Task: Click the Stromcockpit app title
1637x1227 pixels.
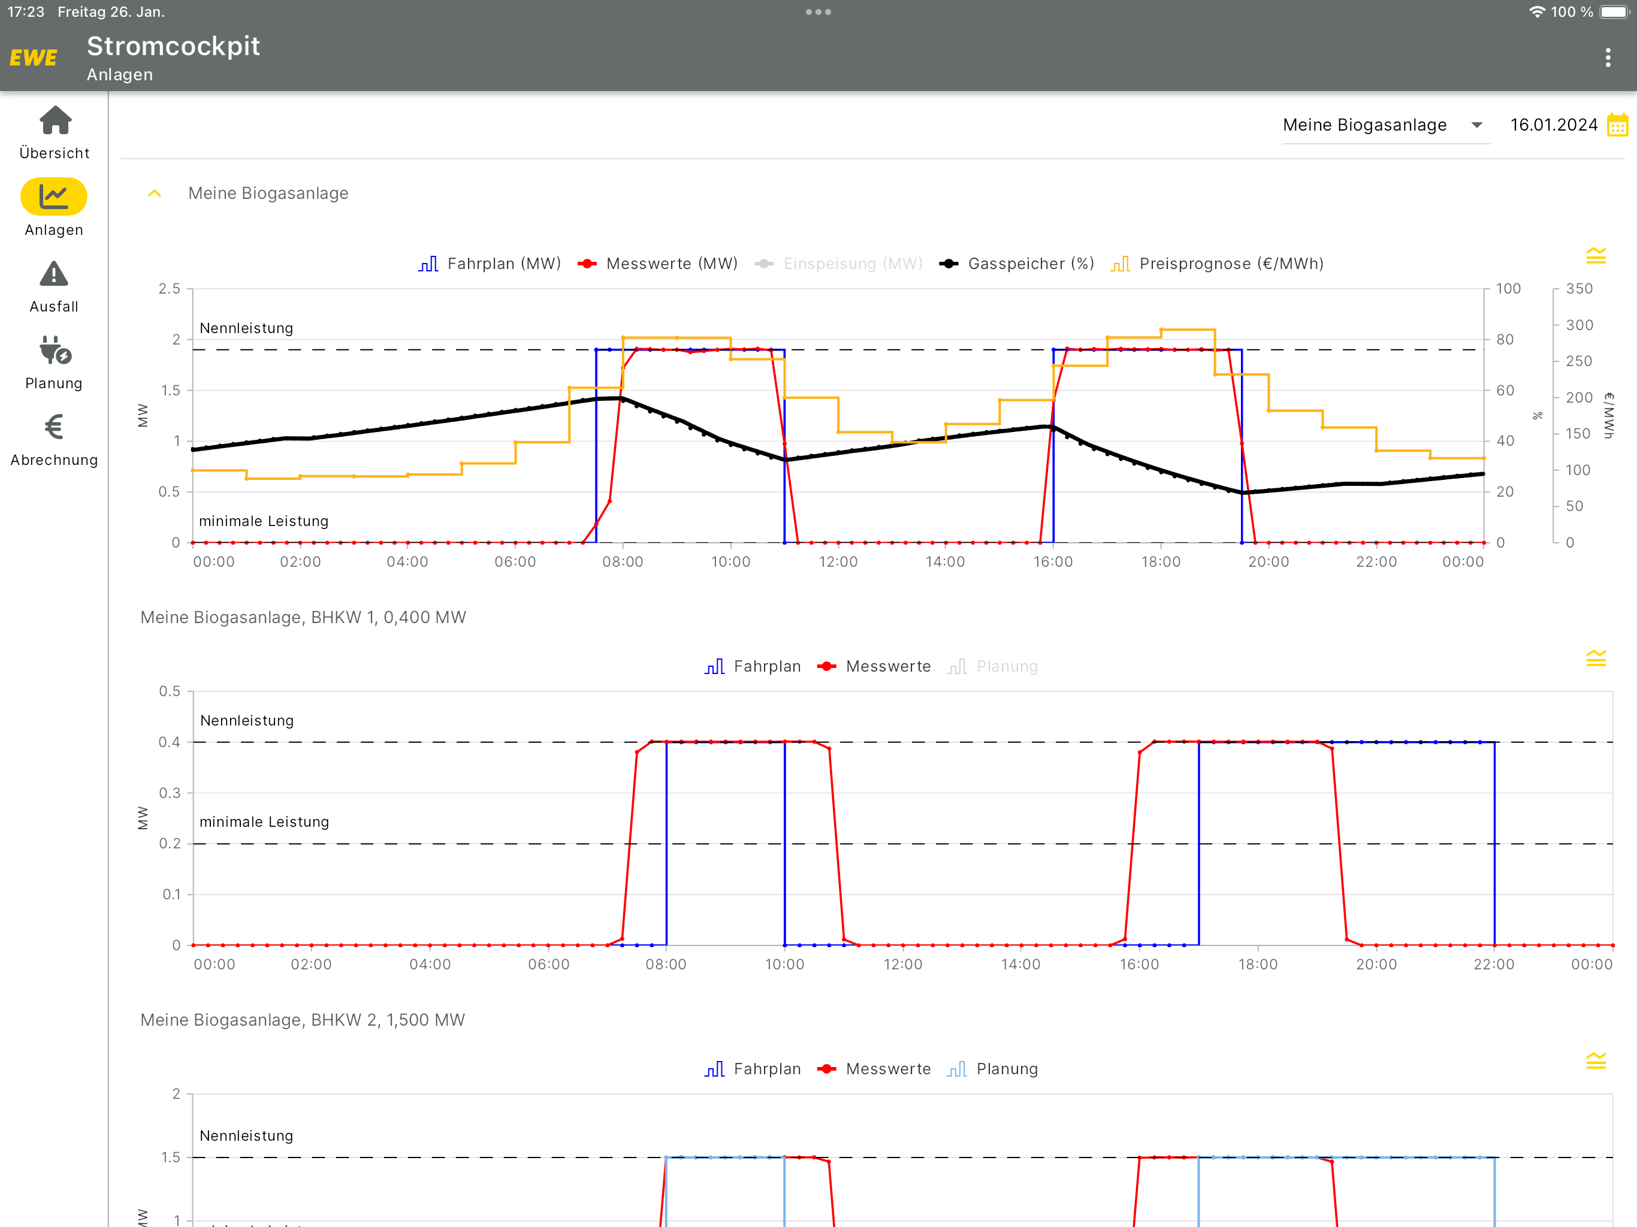Action: (x=173, y=46)
